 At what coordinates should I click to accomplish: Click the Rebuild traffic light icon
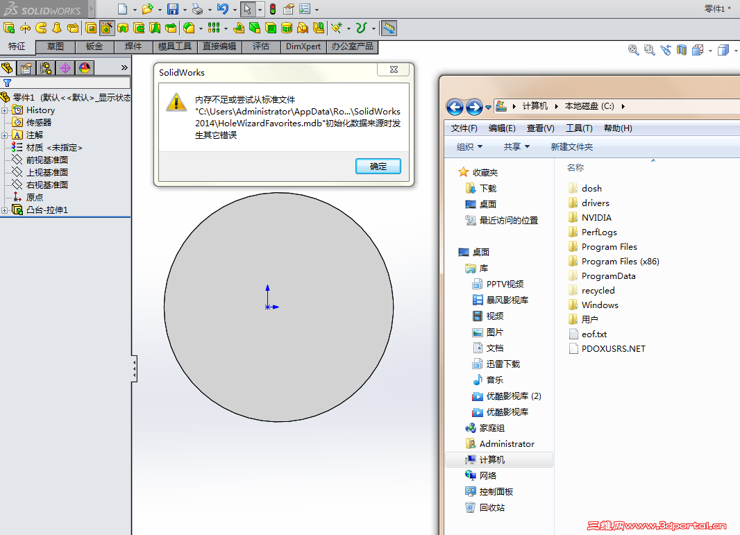(x=273, y=9)
